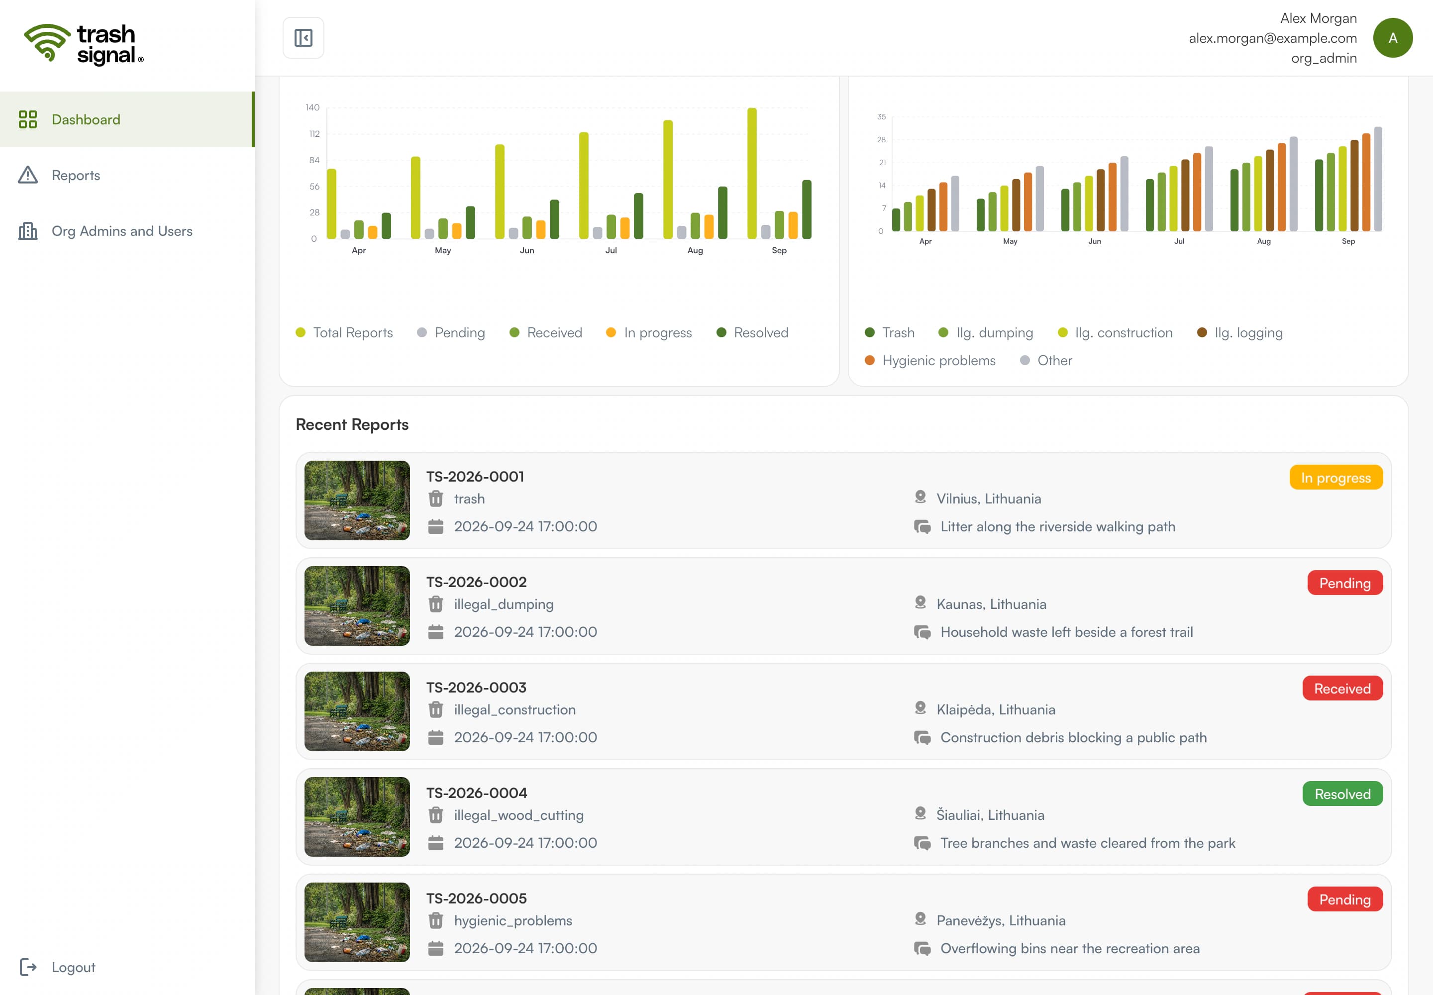The image size is (1433, 995).
Task: Click trash bin icon beside illegal_wood_cutting
Action: (436, 815)
